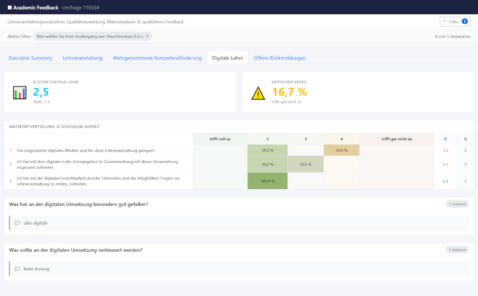
Task: Click the 'keine hanung' response
Action: click(x=36, y=269)
